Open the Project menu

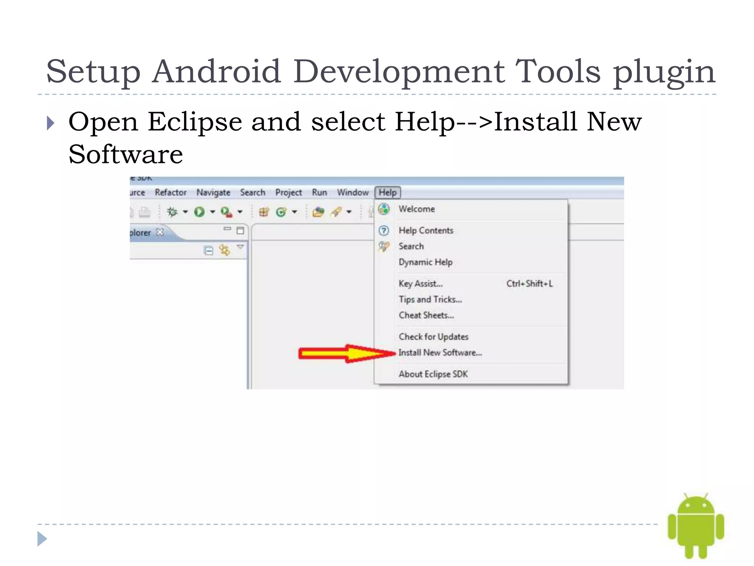pos(288,192)
